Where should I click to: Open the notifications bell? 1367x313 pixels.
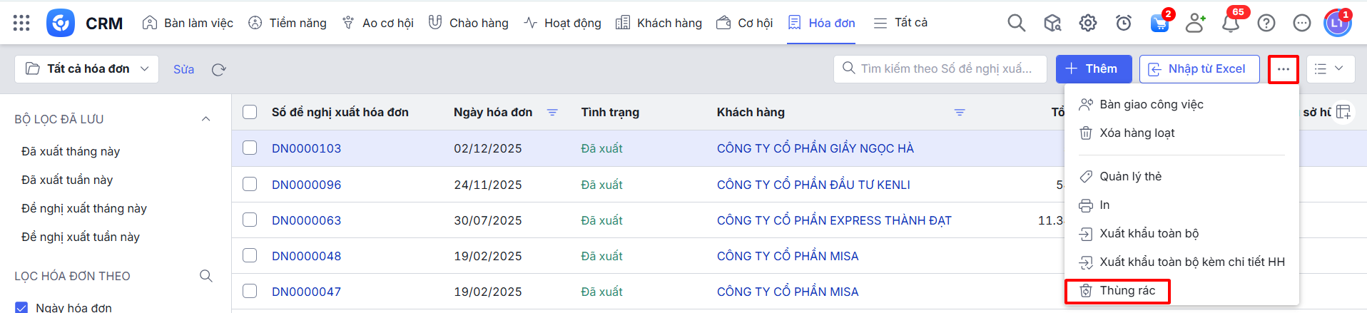(1231, 24)
